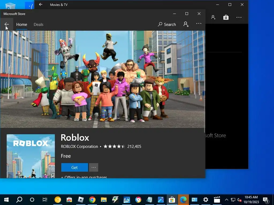Show hidden system tray icons
The width and height of the screenshot is (274, 205).
click(226, 200)
